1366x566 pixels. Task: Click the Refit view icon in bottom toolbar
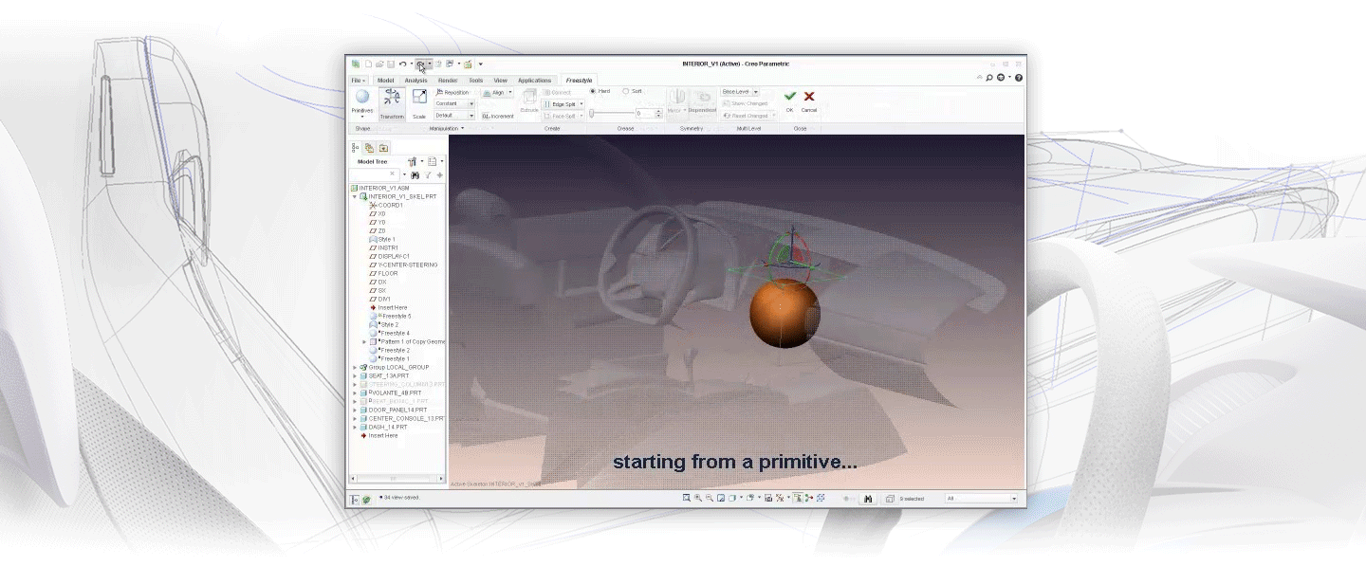point(687,498)
